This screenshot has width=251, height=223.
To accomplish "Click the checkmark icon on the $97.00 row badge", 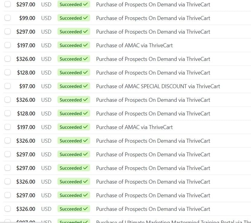I will click(85, 86).
